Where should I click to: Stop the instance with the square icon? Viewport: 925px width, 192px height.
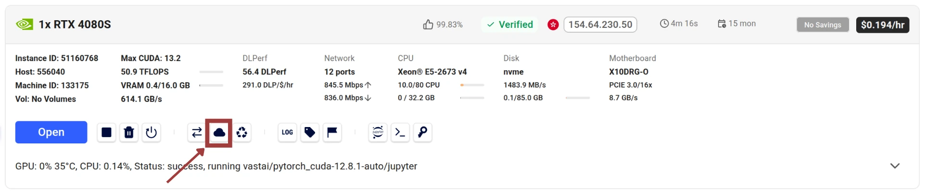click(106, 132)
